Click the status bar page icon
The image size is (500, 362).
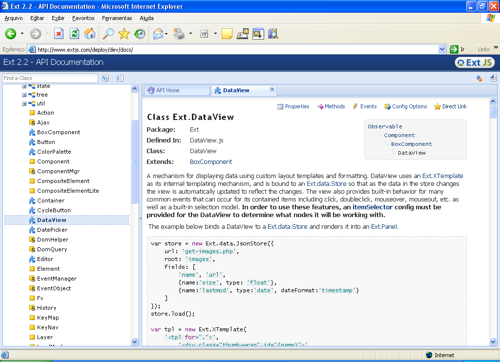[5, 355]
